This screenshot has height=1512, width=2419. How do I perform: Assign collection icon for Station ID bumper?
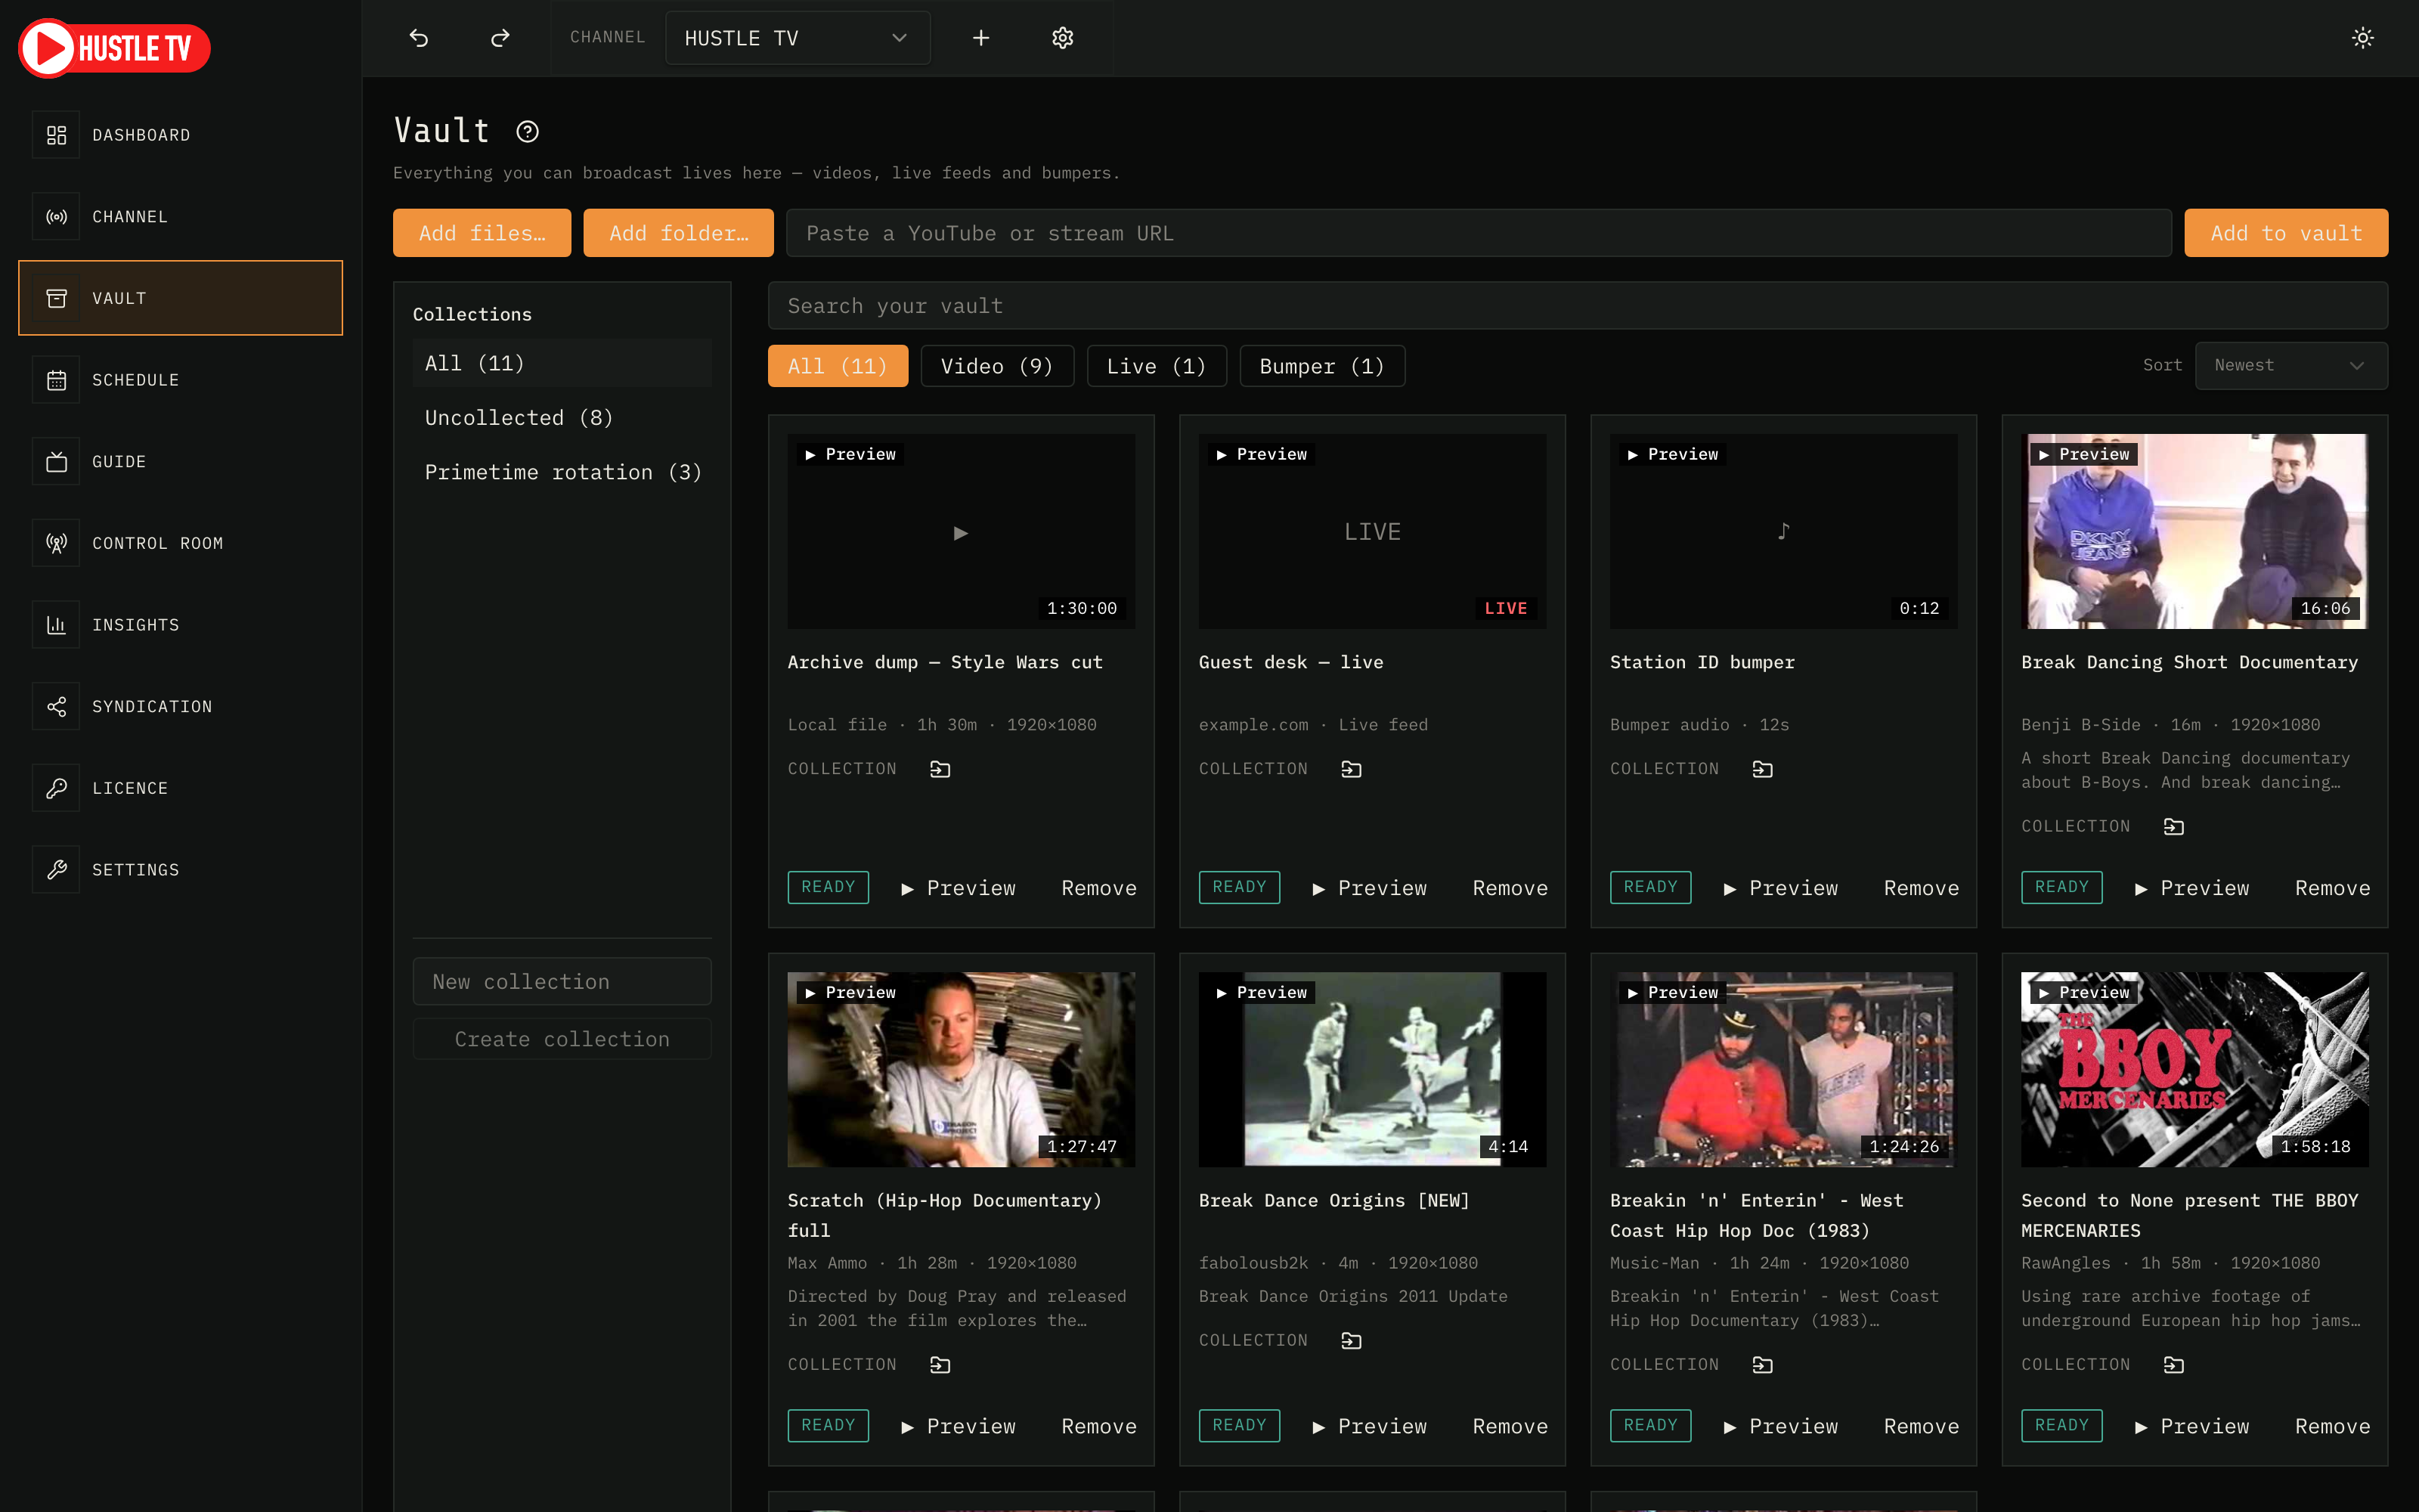1762,769
